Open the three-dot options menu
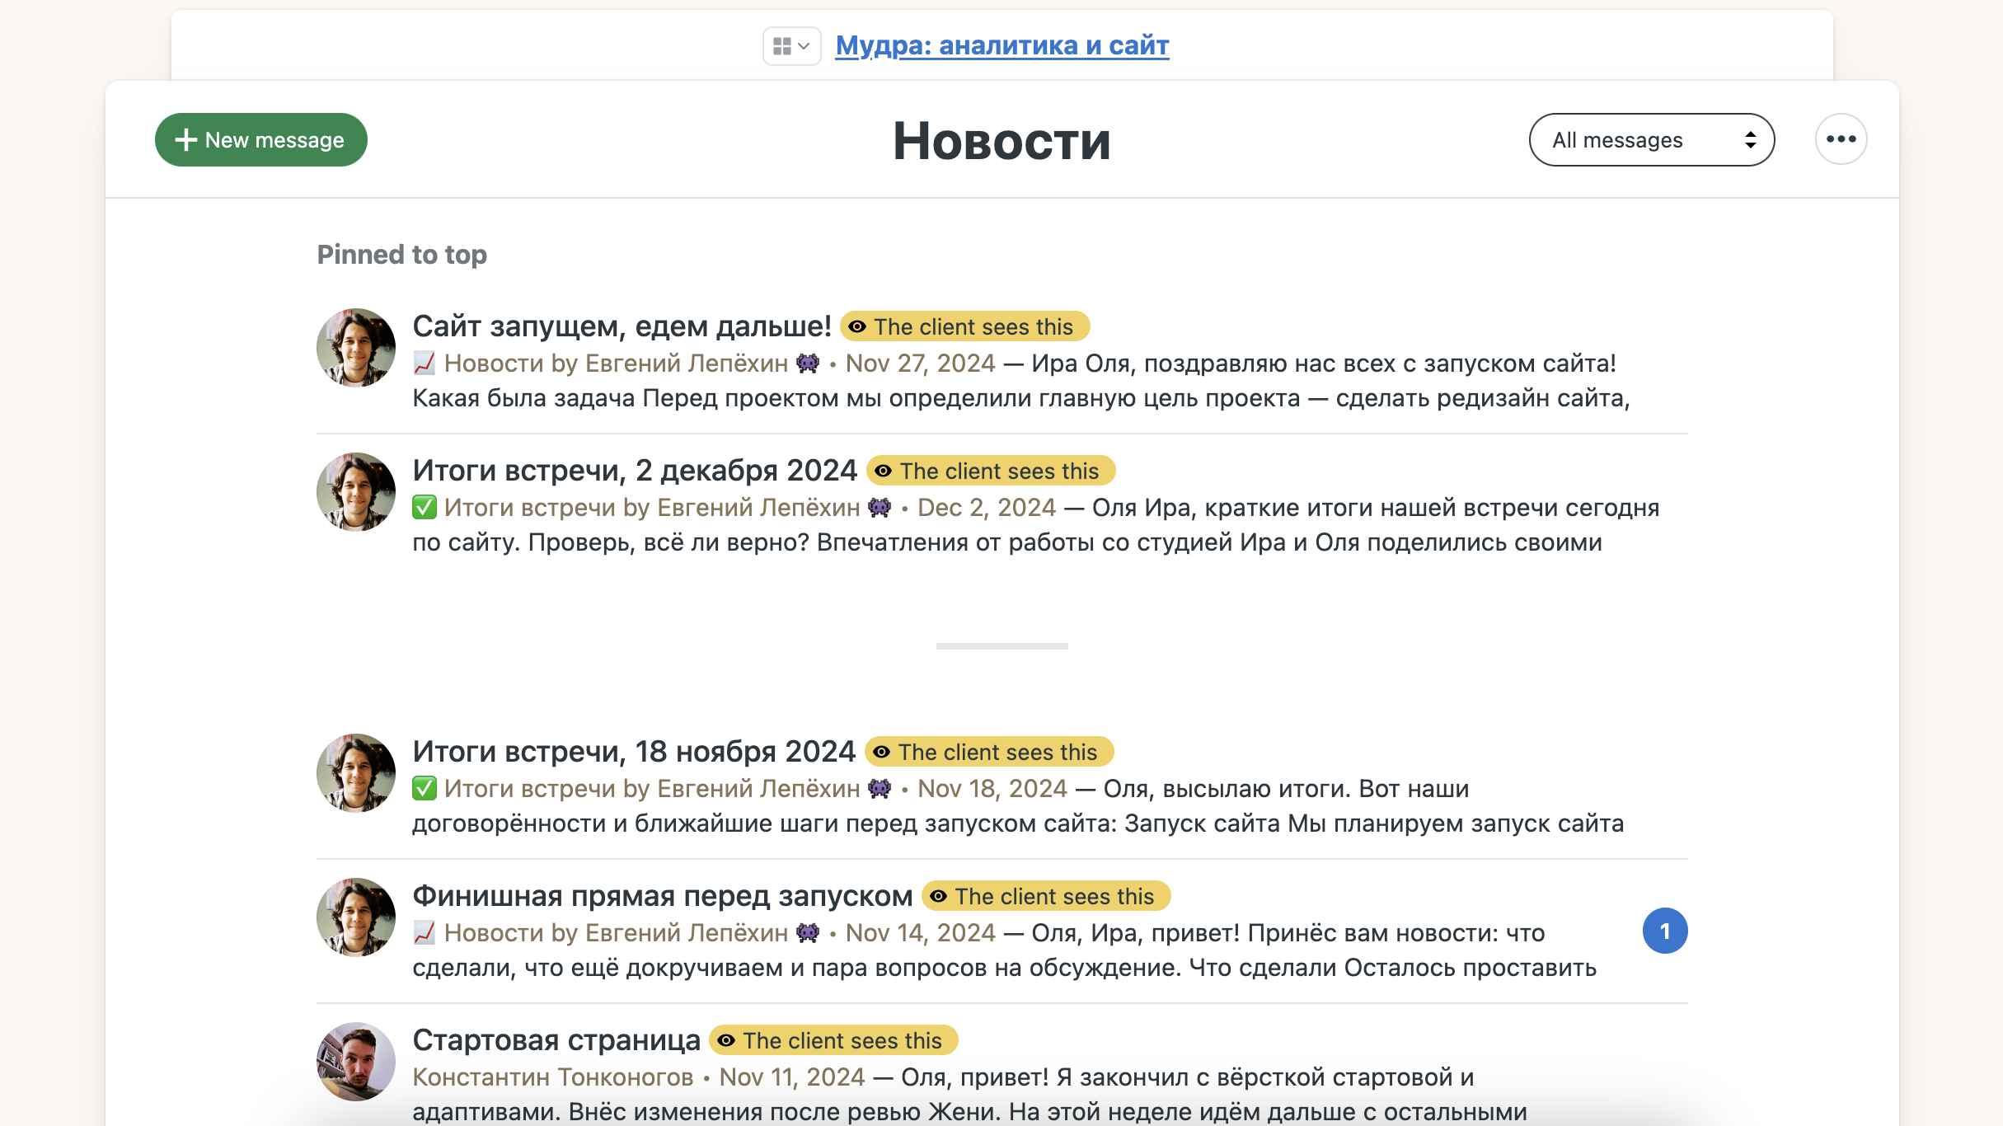 (1840, 139)
